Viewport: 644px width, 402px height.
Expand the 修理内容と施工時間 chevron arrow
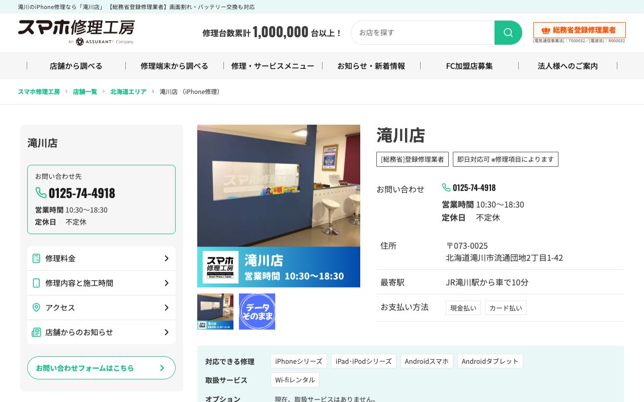click(167, 283)
